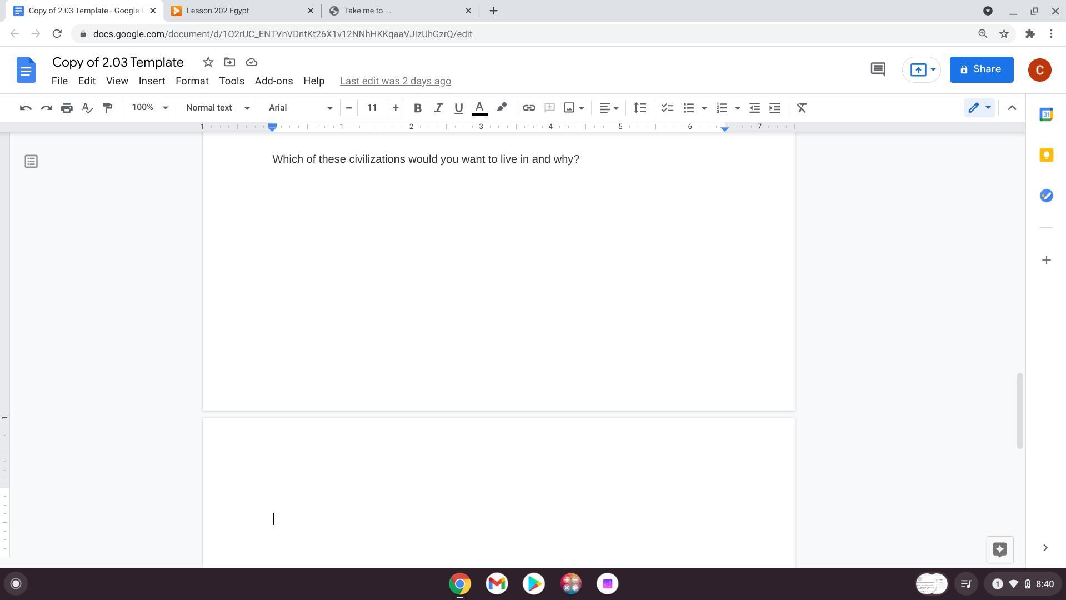Expand the bulleted list style options
The image size is (1066, 600).
(704, 108)
